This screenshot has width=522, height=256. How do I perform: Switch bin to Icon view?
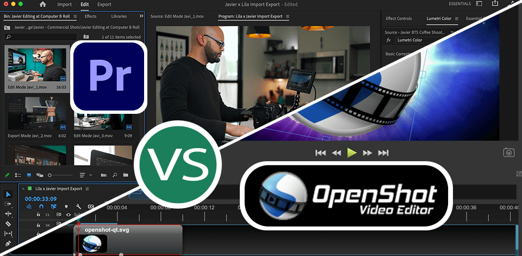coord(29,175)
